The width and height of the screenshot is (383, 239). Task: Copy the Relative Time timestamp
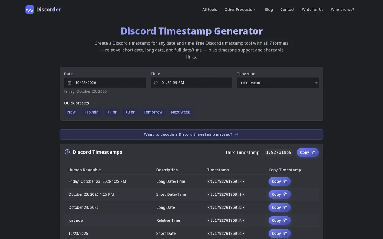[x=279, y=220]
